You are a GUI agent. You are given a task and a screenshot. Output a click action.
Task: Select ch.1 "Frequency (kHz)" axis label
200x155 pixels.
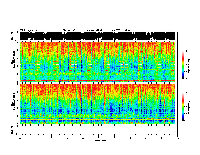click(x=14, y=59)
